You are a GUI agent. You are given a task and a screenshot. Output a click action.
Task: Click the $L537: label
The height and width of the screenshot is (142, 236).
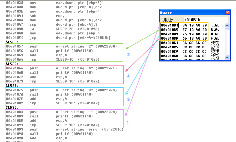click(12, 85)
